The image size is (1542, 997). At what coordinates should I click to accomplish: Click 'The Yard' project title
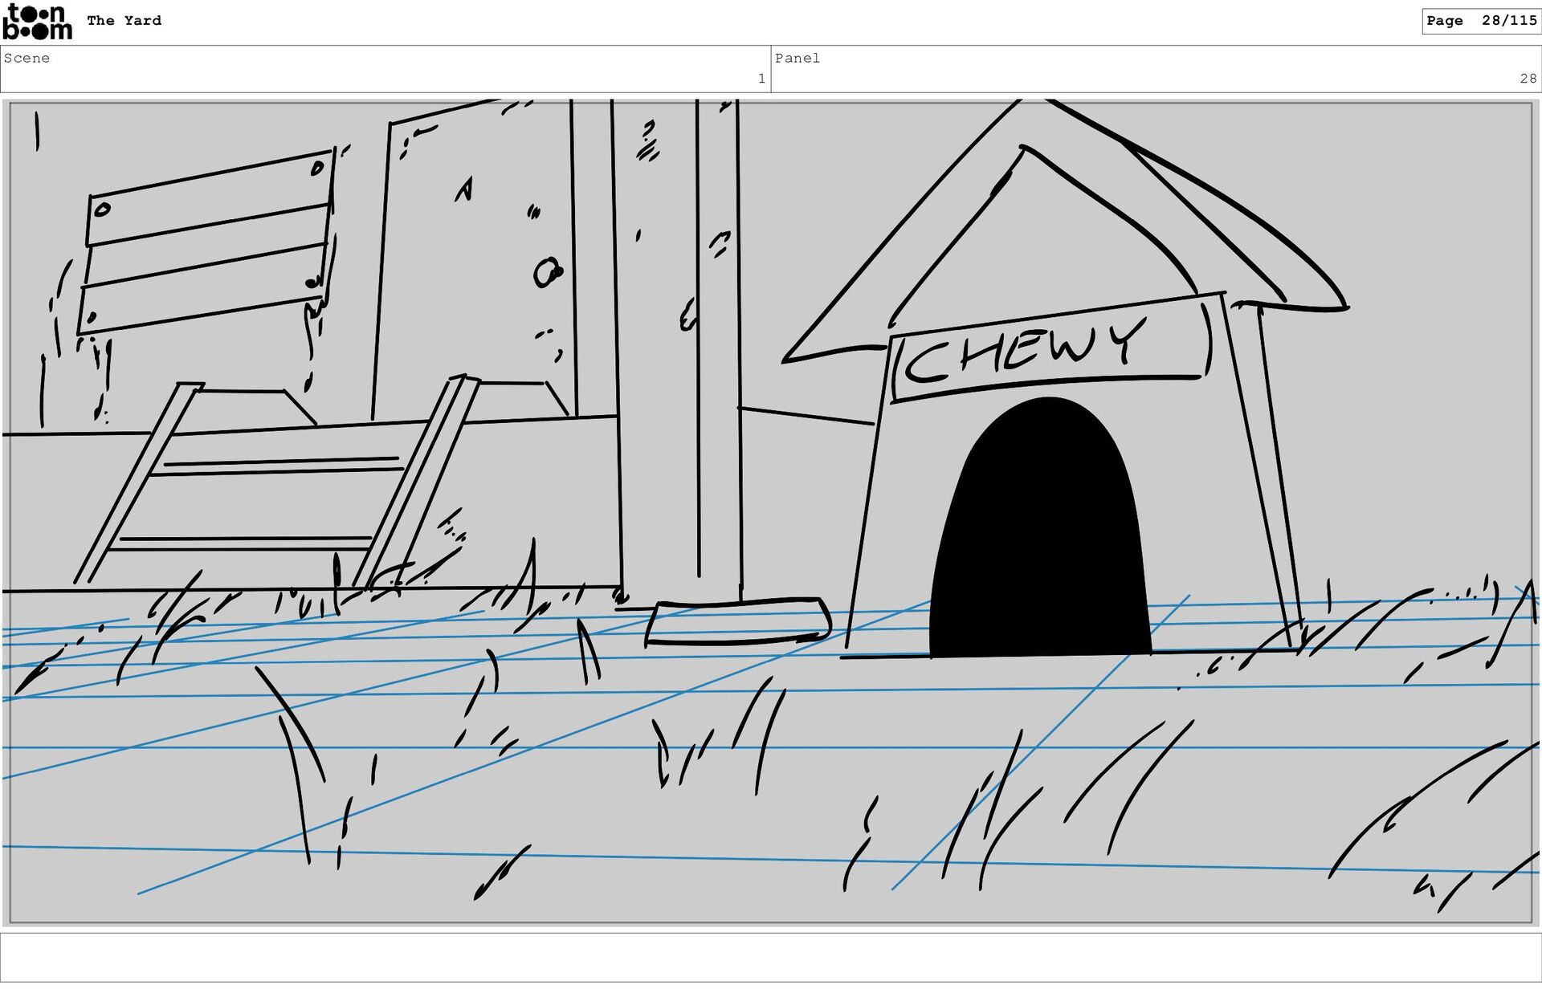click(124, 21)
